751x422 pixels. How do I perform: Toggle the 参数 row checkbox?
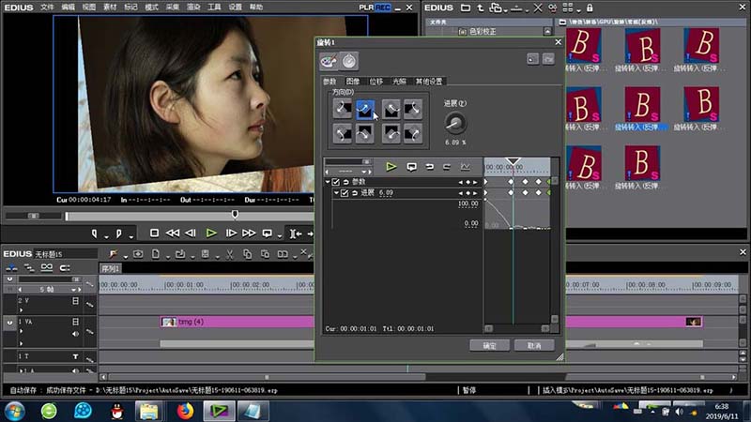[336, 182]
